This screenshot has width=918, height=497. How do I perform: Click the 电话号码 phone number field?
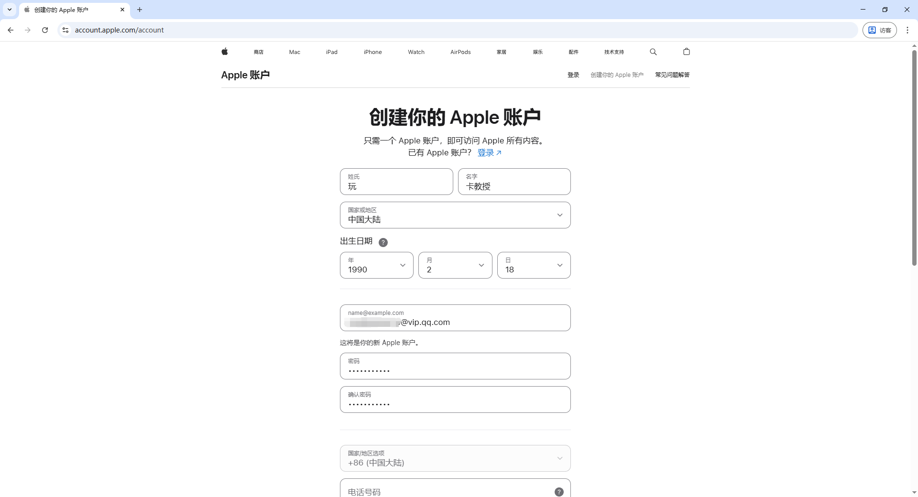pyautogui.click(x=455, y=488)
